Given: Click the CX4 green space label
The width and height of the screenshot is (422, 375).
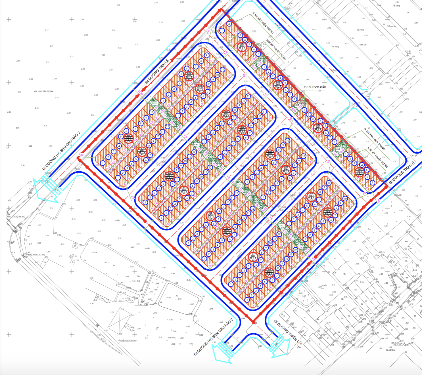Looking at the screenshot, I should [281, 226].
